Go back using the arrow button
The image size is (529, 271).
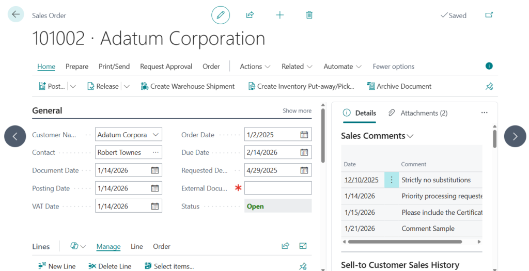click(x=16, y=14)
